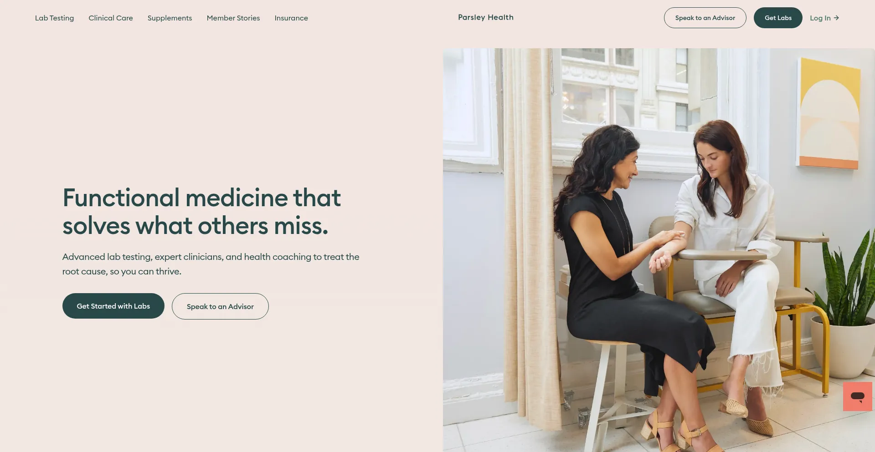
Task: Click the Functional medicine headline text
Action: click(201, 212)
